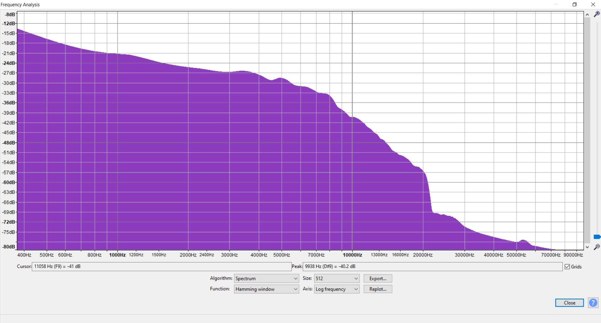
Task: Click the vertical scrollbar down arrow
Action: click(x=587, y=247)
